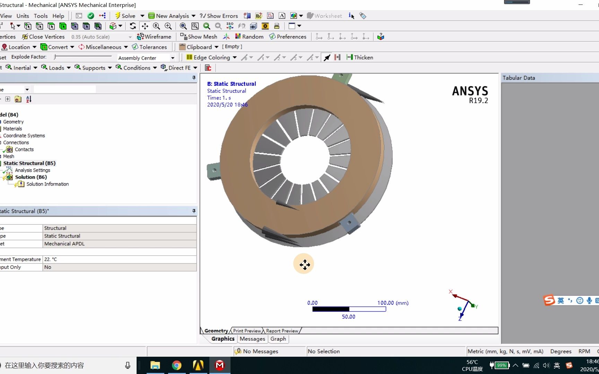This screenshot has height=374, width=599.
Task: Click the Chart toolbar icon
Action: coord(270,16)
